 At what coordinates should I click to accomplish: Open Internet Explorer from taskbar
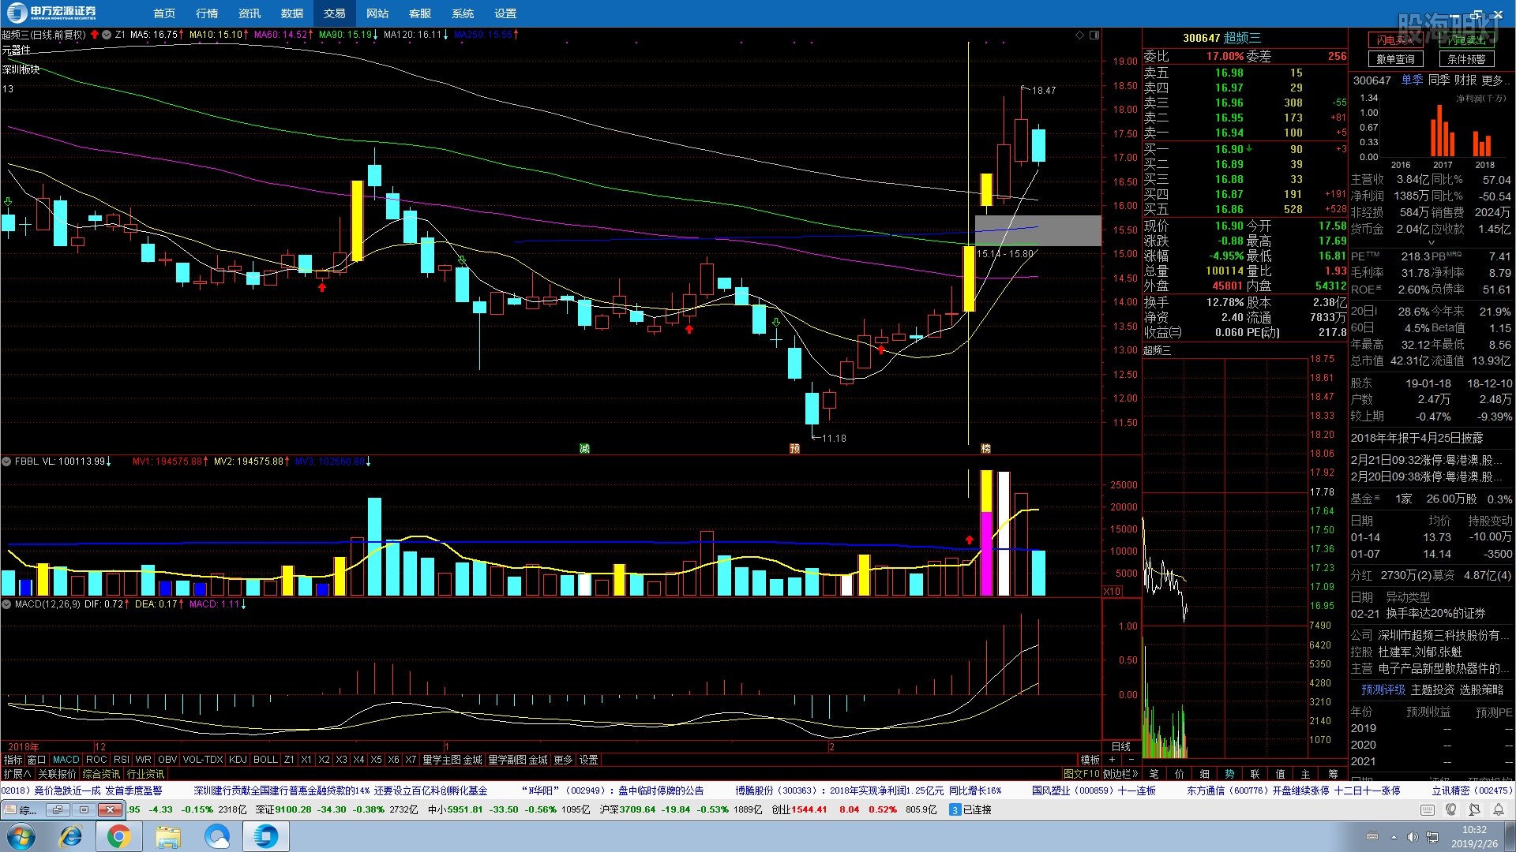71,836
